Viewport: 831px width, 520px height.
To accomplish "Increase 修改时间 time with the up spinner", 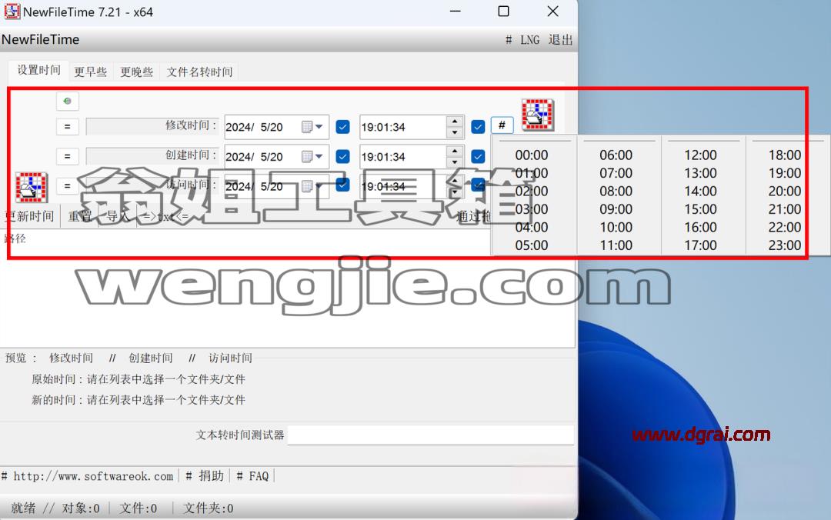I will (455, 122).
